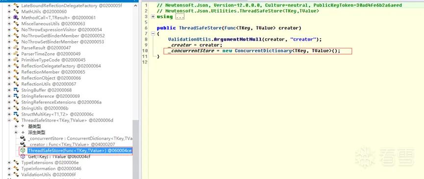The width and height of the screenshot is (424, 179).
Task: Click the _concurrentStore field icon
Action: [23, 138]
